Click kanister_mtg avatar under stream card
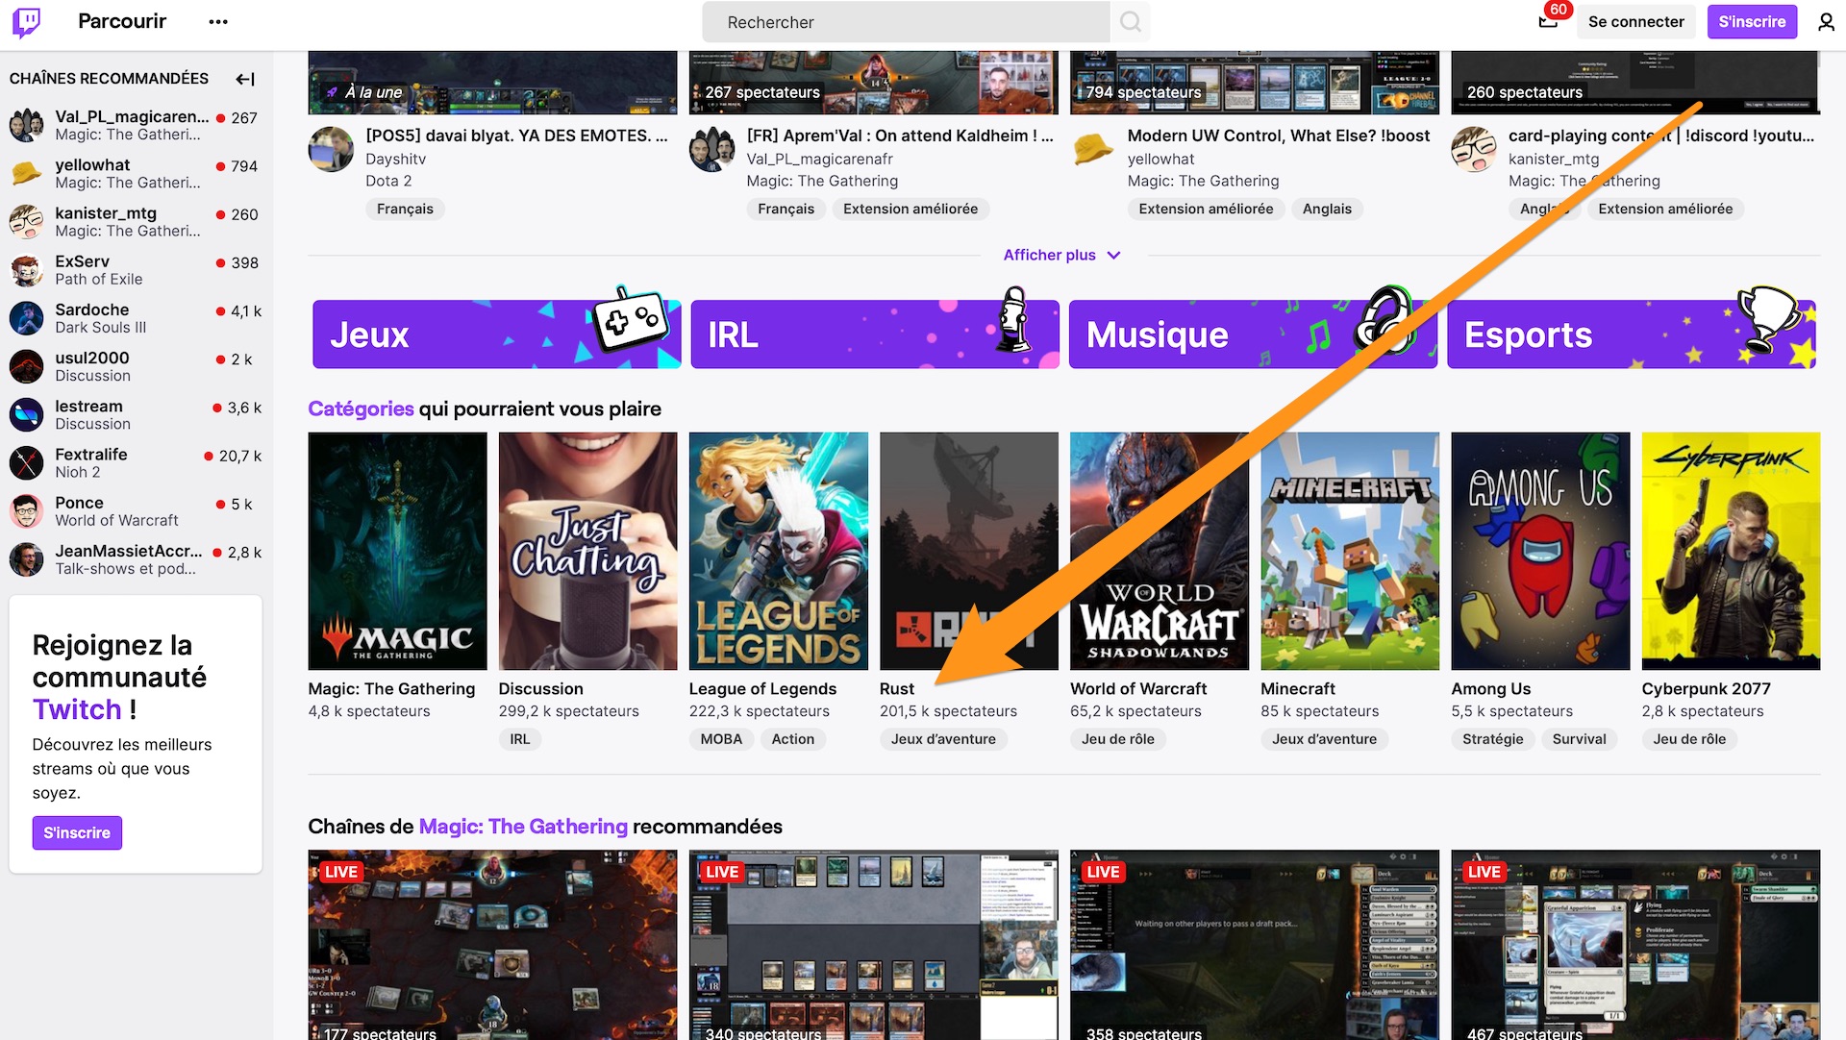Image resolution: width=1846 pixels, height=1040 pixels. [1474, 150]
